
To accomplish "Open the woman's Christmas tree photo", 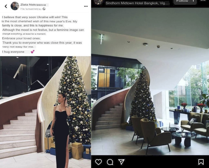I will [x=46, y=112].
